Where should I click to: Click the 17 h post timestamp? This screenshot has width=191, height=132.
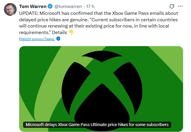tap(90, 6)
